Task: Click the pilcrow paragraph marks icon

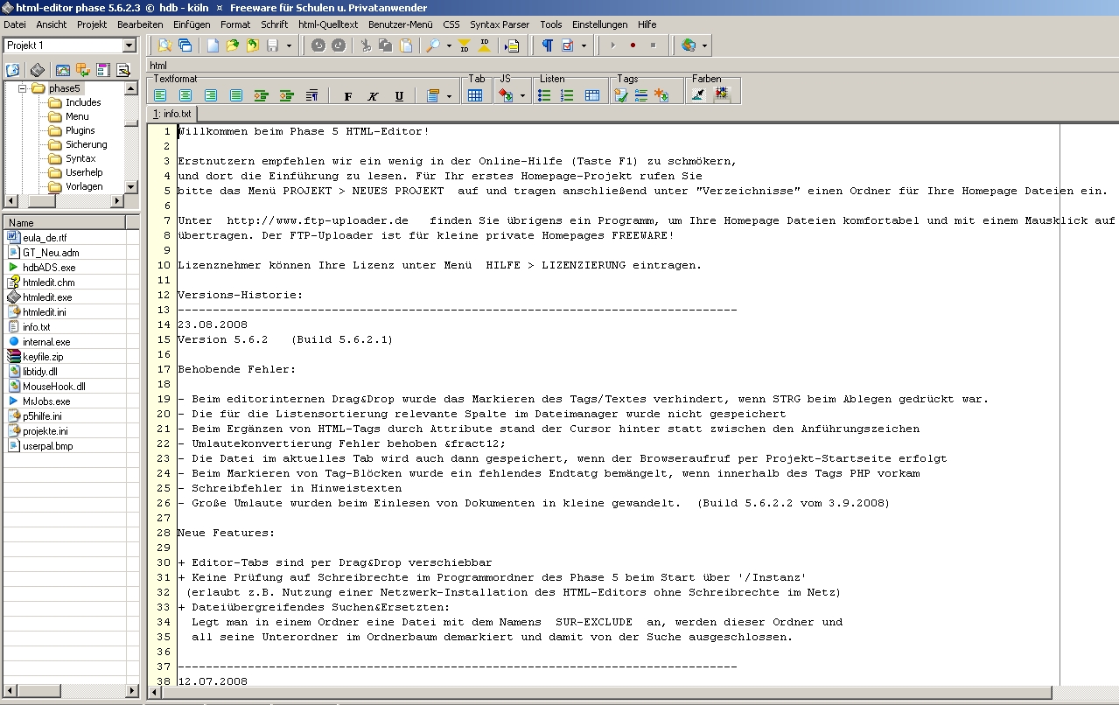Action: coord(547,45)
